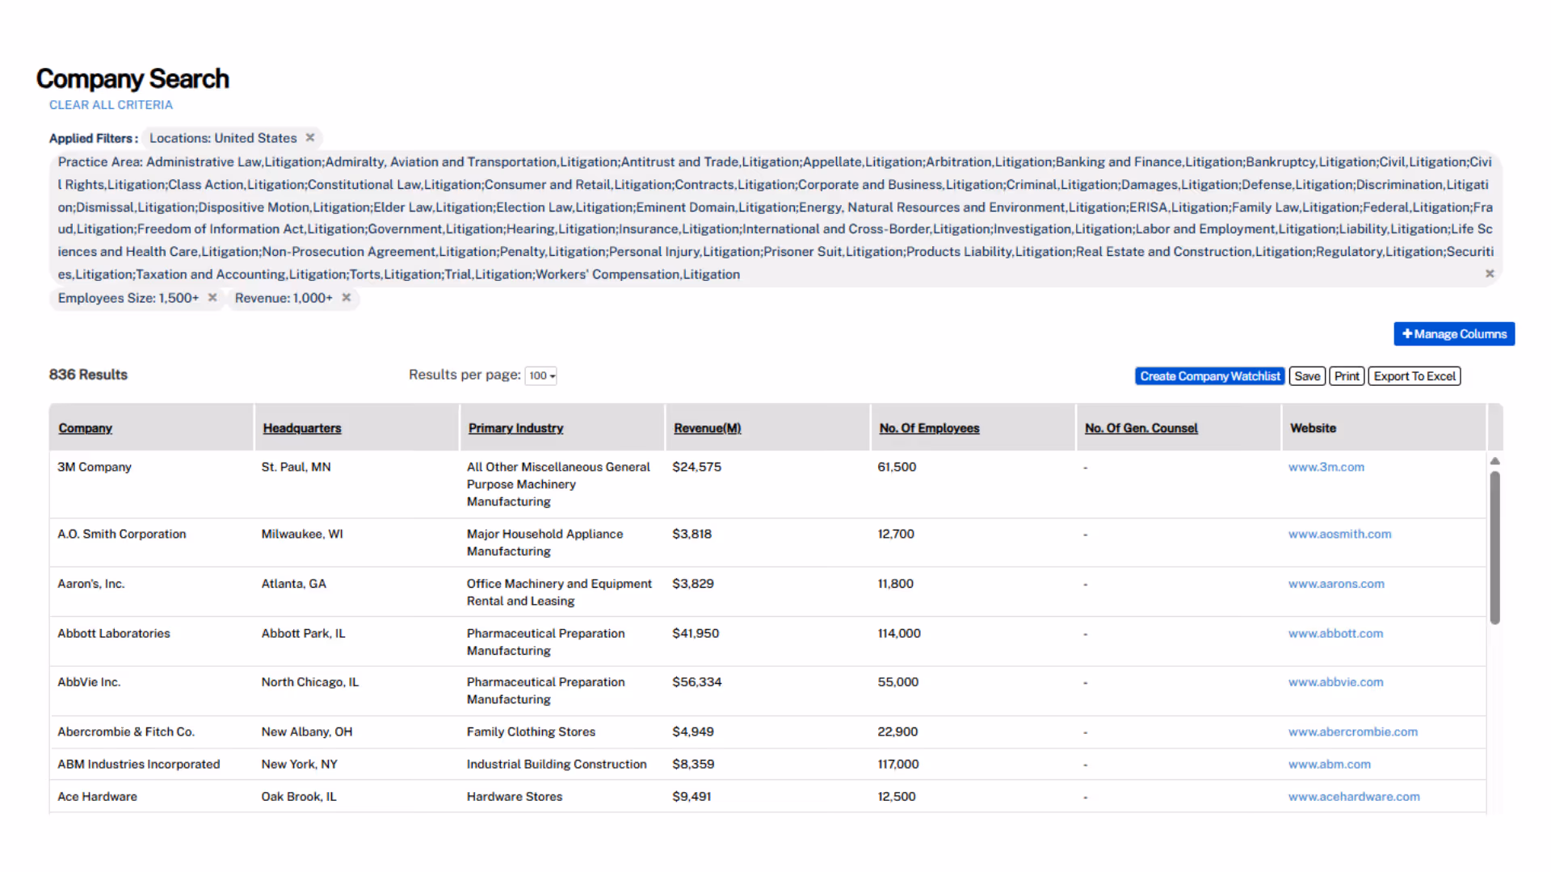Remove the Locations: United States filter

[310, 137]
